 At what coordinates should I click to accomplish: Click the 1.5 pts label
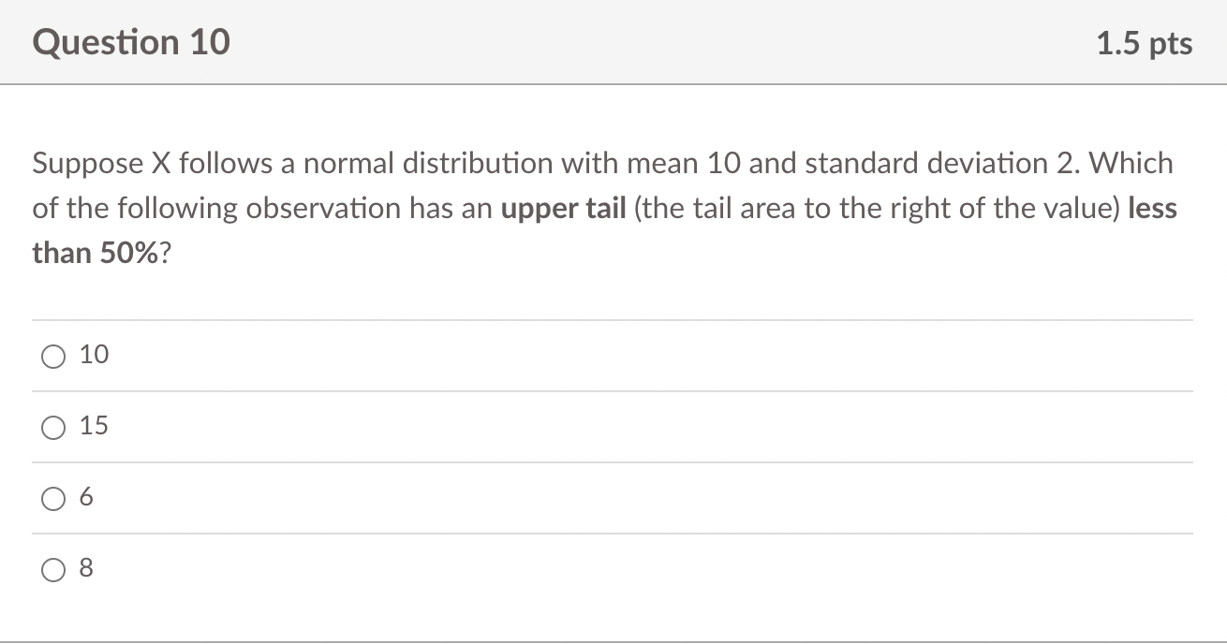pos(1145,42)
